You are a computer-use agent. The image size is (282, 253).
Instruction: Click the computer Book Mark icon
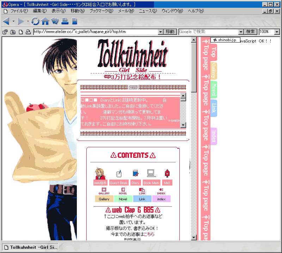point(151,173)
